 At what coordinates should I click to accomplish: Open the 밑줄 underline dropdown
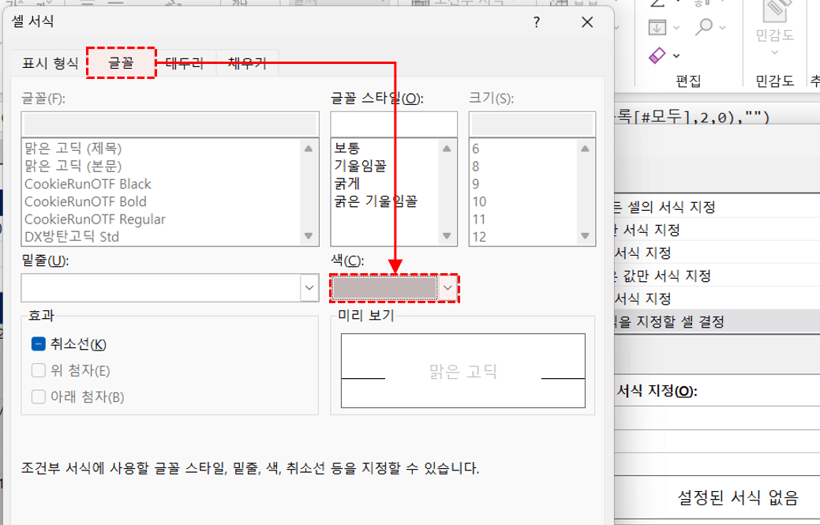tap(309, 287)
